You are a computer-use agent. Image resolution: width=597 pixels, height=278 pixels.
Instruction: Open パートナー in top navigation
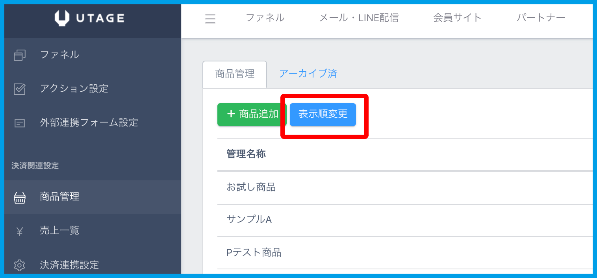541,18
